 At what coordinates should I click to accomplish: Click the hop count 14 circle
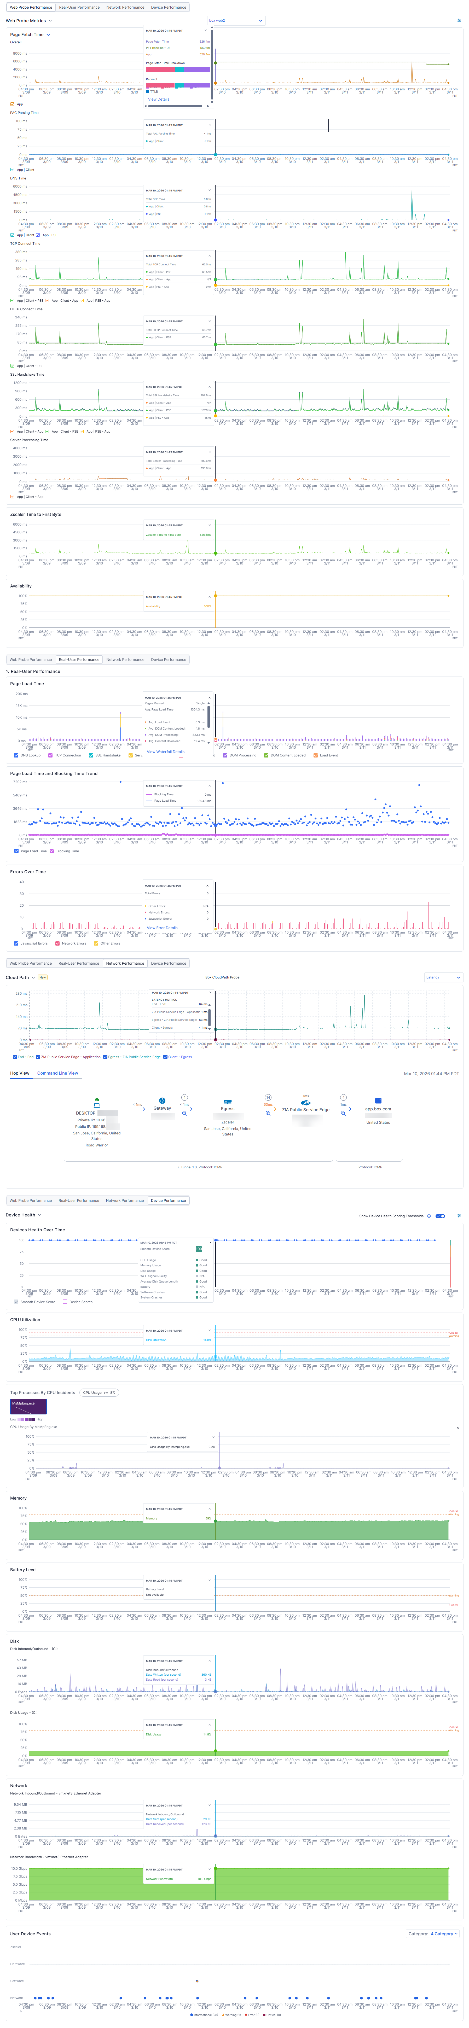pos(268,1097)
